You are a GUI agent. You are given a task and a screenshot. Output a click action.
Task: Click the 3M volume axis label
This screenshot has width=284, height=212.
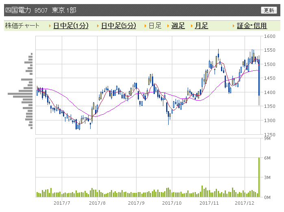267,177
